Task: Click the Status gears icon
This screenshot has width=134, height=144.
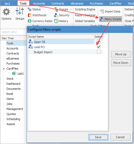Action: tap(30, 9)
